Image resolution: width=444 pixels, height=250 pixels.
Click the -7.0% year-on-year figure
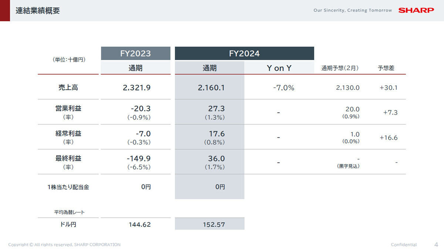pyautogui.click(x=283, y=88)
